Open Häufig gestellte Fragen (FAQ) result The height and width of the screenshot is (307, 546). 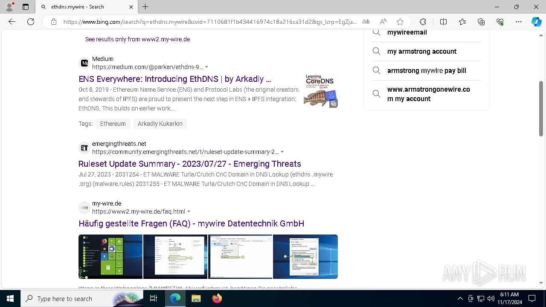191,223
